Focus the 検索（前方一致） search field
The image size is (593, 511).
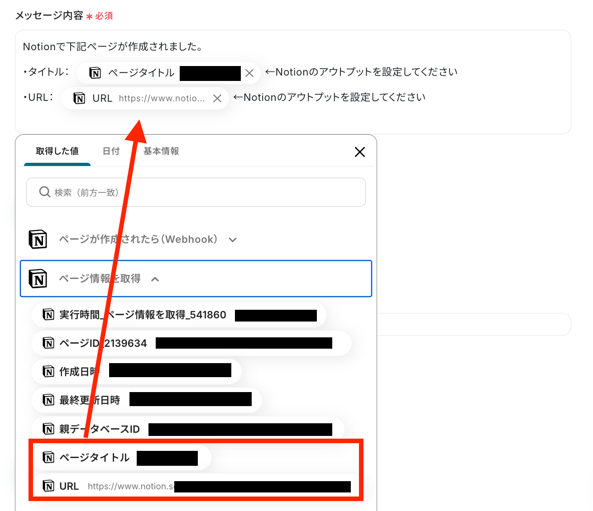196,192
